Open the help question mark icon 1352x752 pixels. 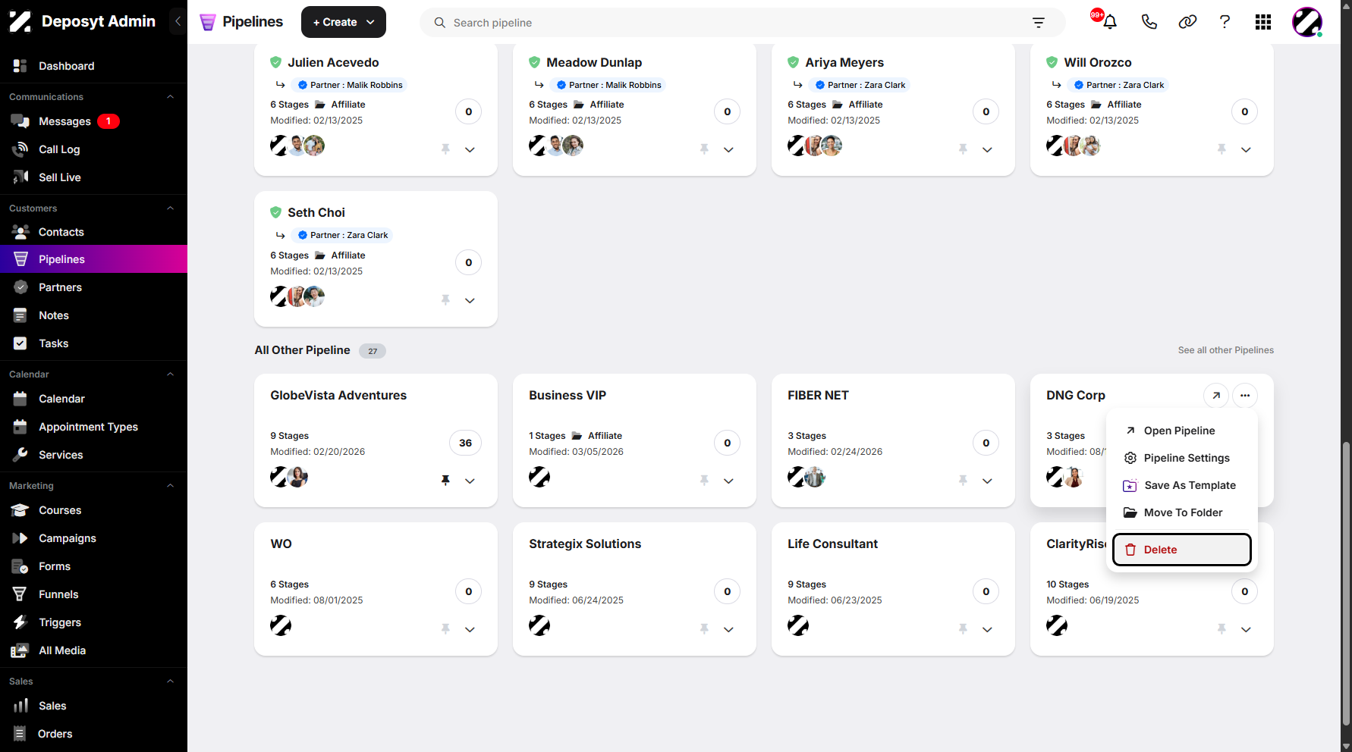pyautogui.click(x=1225, y=22)
